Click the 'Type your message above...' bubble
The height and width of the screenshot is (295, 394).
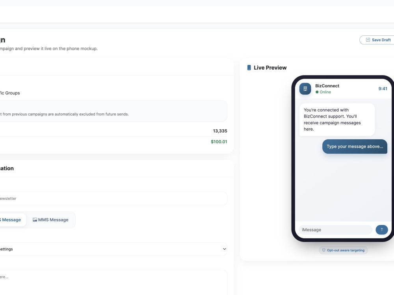(x=355, y=146)
